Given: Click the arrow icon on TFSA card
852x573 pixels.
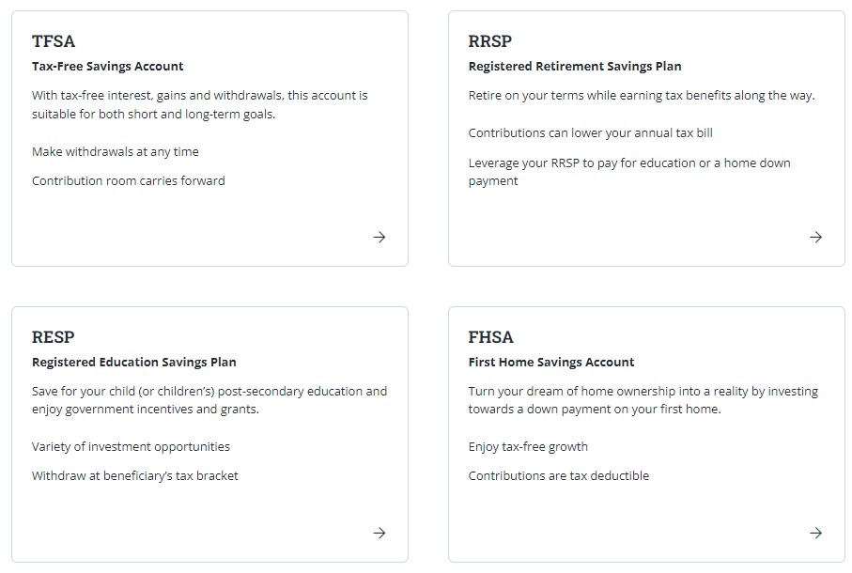Looking at the screenshot, I should [380, 237].
